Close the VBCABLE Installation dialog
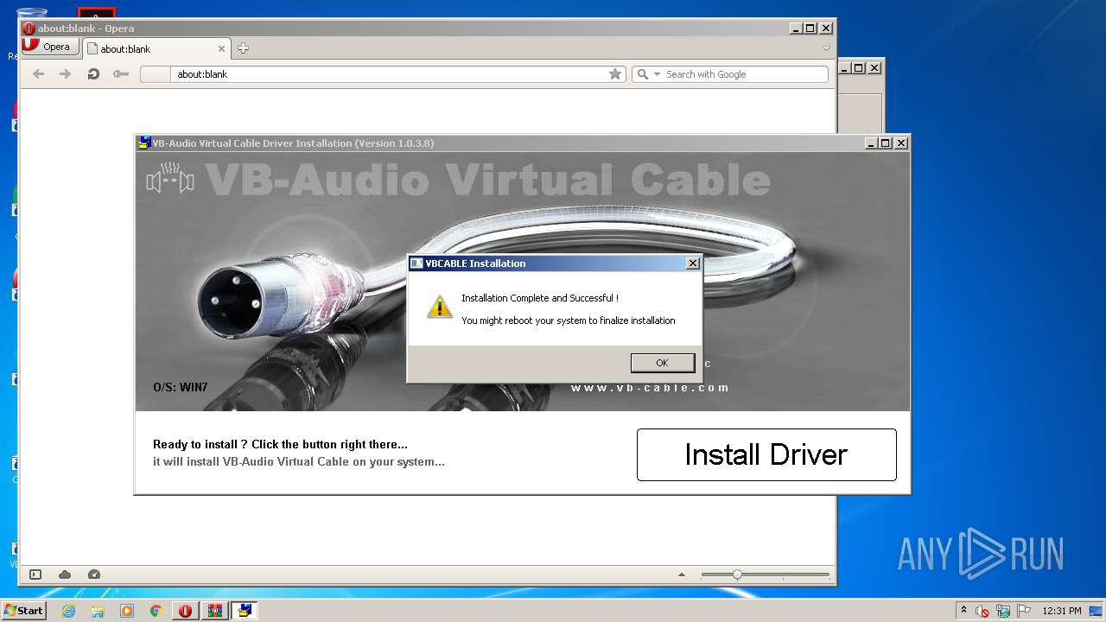 [x=692, y=263]
